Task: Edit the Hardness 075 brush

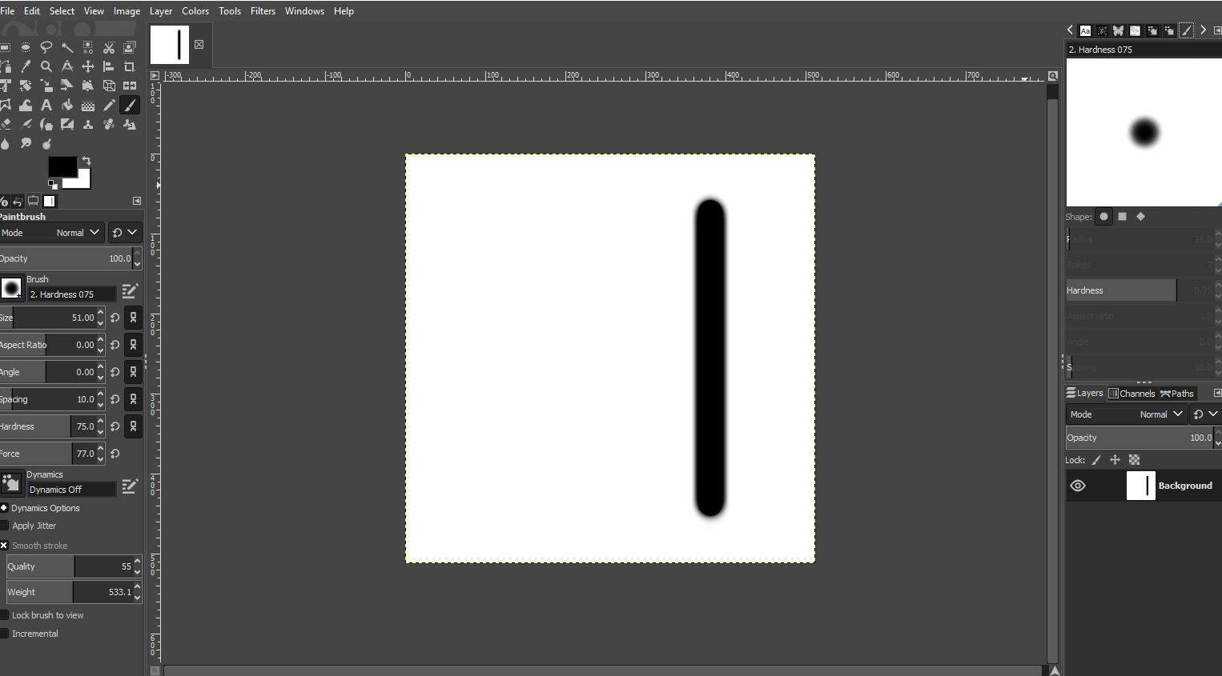Action: 130,291
